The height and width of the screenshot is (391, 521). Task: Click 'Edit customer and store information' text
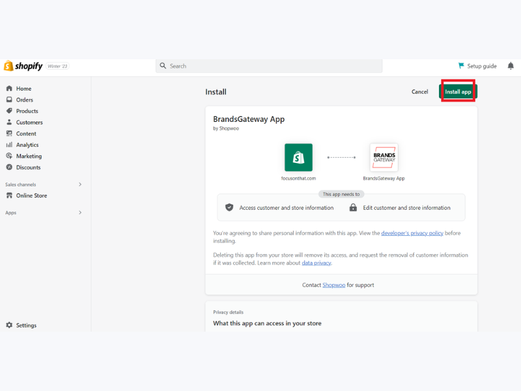coord(406,208)
